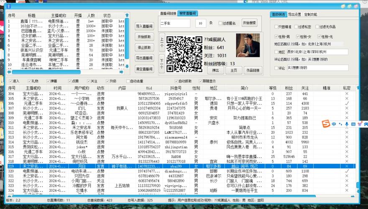This screenshot has height=209, width=368.
Task: Click the Sogou input method S logo
Action: pyautogui.click(x=326, y=124)
